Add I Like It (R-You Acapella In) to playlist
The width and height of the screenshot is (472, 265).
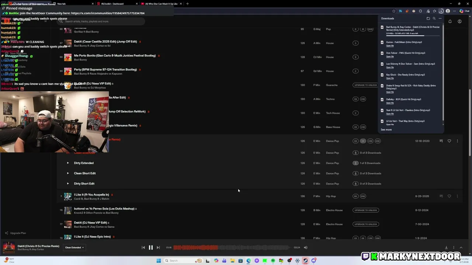pos(441,196)
